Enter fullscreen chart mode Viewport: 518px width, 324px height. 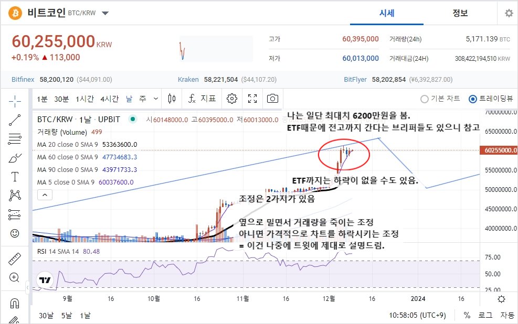click(252, 99)
